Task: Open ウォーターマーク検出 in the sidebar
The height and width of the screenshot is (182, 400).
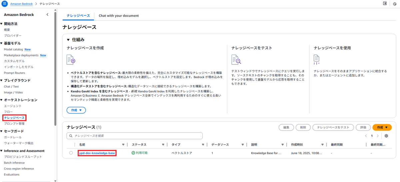Action: tap(19, 143)
